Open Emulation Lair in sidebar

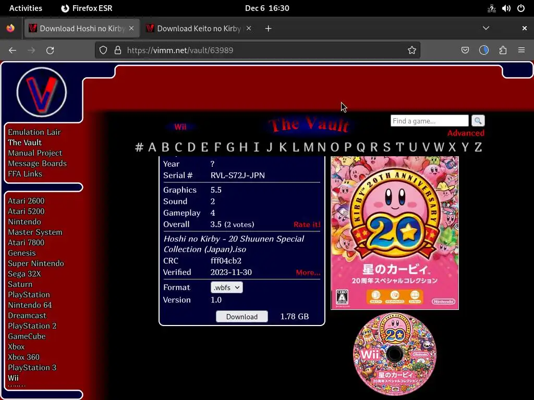tap(34, 132)
